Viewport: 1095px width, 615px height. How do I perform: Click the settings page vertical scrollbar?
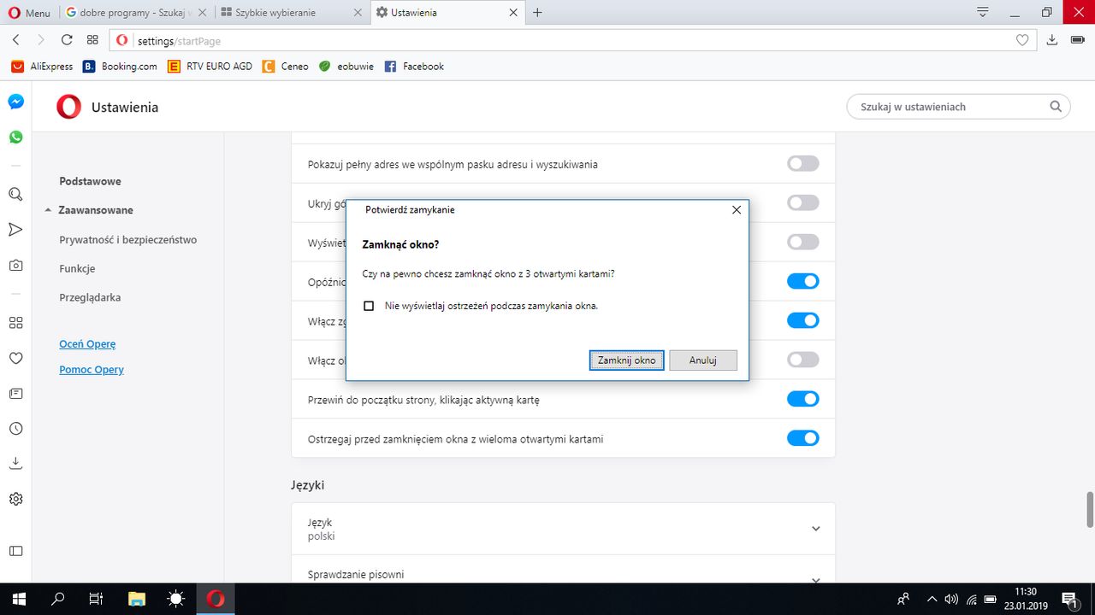1089,510
